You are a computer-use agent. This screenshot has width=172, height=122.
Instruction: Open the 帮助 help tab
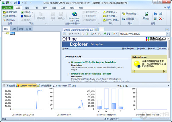coord(81,7)
